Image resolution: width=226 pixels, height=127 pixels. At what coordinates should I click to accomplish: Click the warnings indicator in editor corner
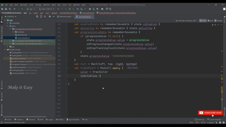[214, 25]
